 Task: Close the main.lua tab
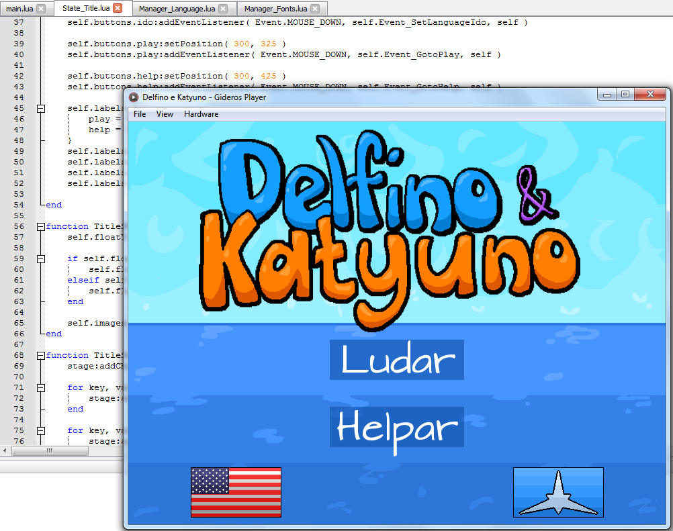click(x=41, y=9)
